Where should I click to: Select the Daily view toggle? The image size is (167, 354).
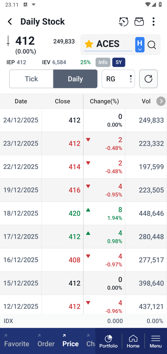click(75, 79)
